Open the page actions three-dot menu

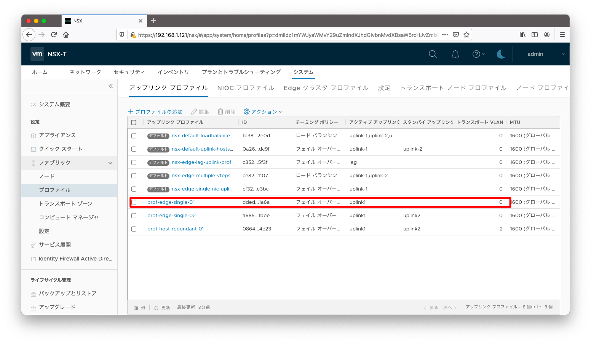pyautogui.click(x=445, y=35)
